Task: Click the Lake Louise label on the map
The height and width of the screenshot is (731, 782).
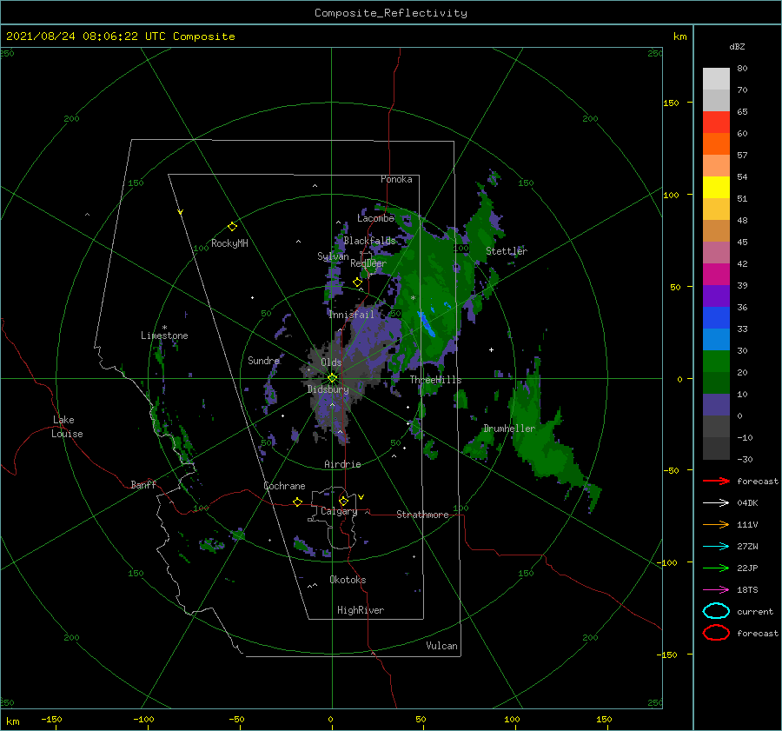Action: coord(67,427)
